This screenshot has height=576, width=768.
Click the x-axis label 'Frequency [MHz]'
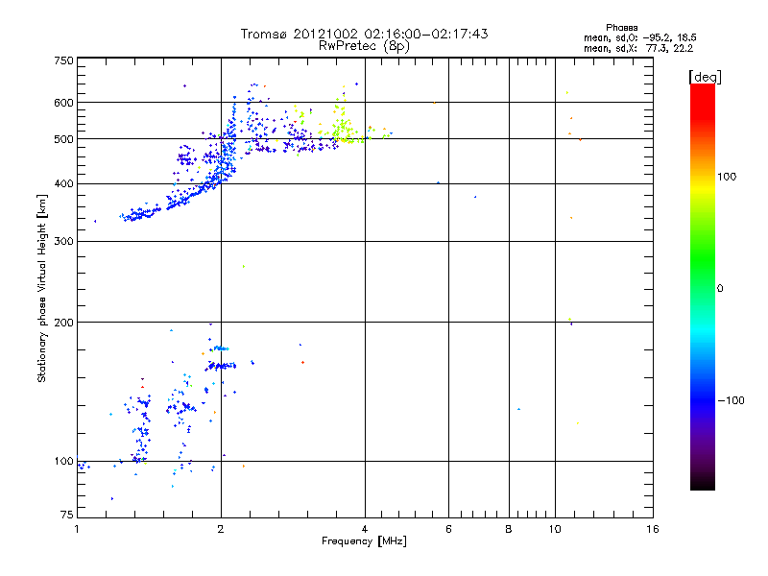coord(364,541)
